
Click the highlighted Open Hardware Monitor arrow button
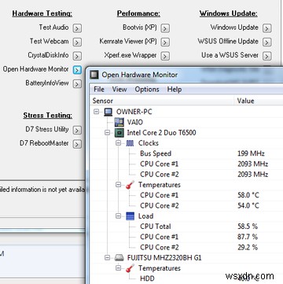point(77,70)
